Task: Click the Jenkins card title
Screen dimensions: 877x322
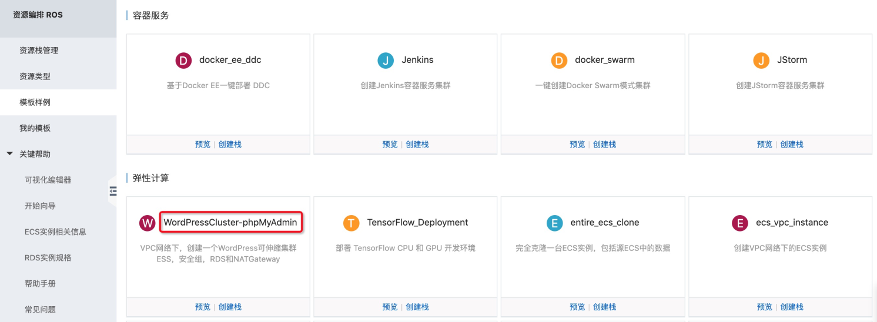Action: (x=418, y=60)
